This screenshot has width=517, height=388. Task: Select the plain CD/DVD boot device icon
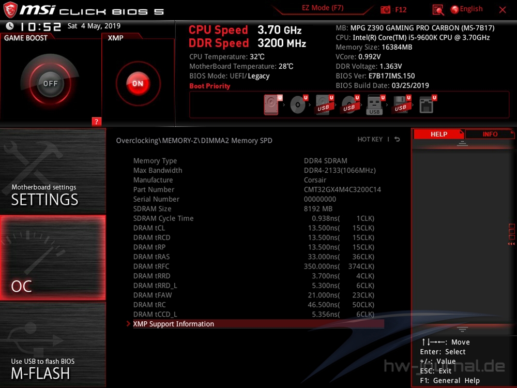pos(298,105)
